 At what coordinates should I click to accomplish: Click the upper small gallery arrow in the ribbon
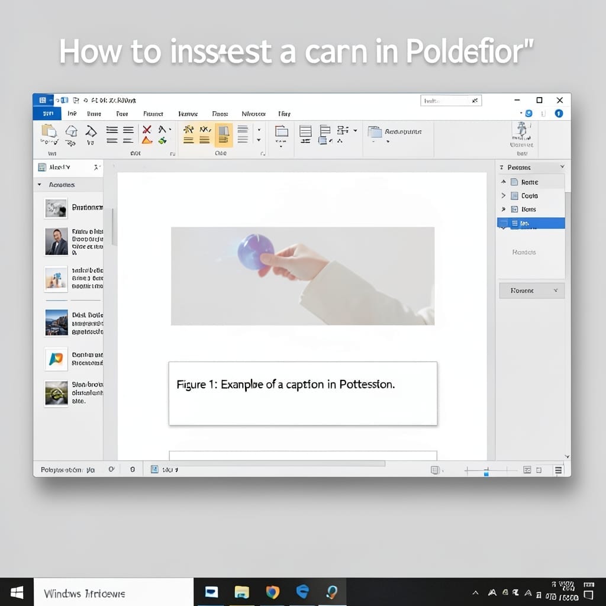click(x=259, y=130)
